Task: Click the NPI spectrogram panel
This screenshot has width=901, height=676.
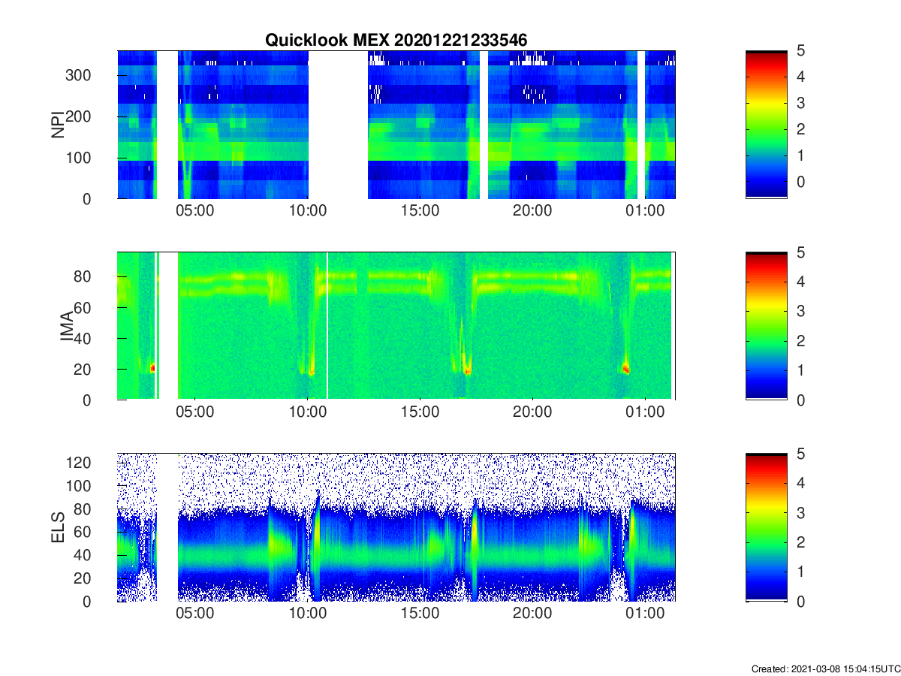Action: (x=396, y=125)
